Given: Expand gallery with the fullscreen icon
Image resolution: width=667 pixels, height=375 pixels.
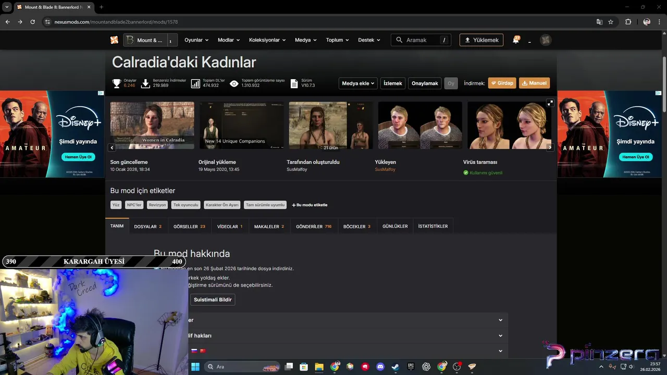Looking at the screenshot, I should (550, 103).
